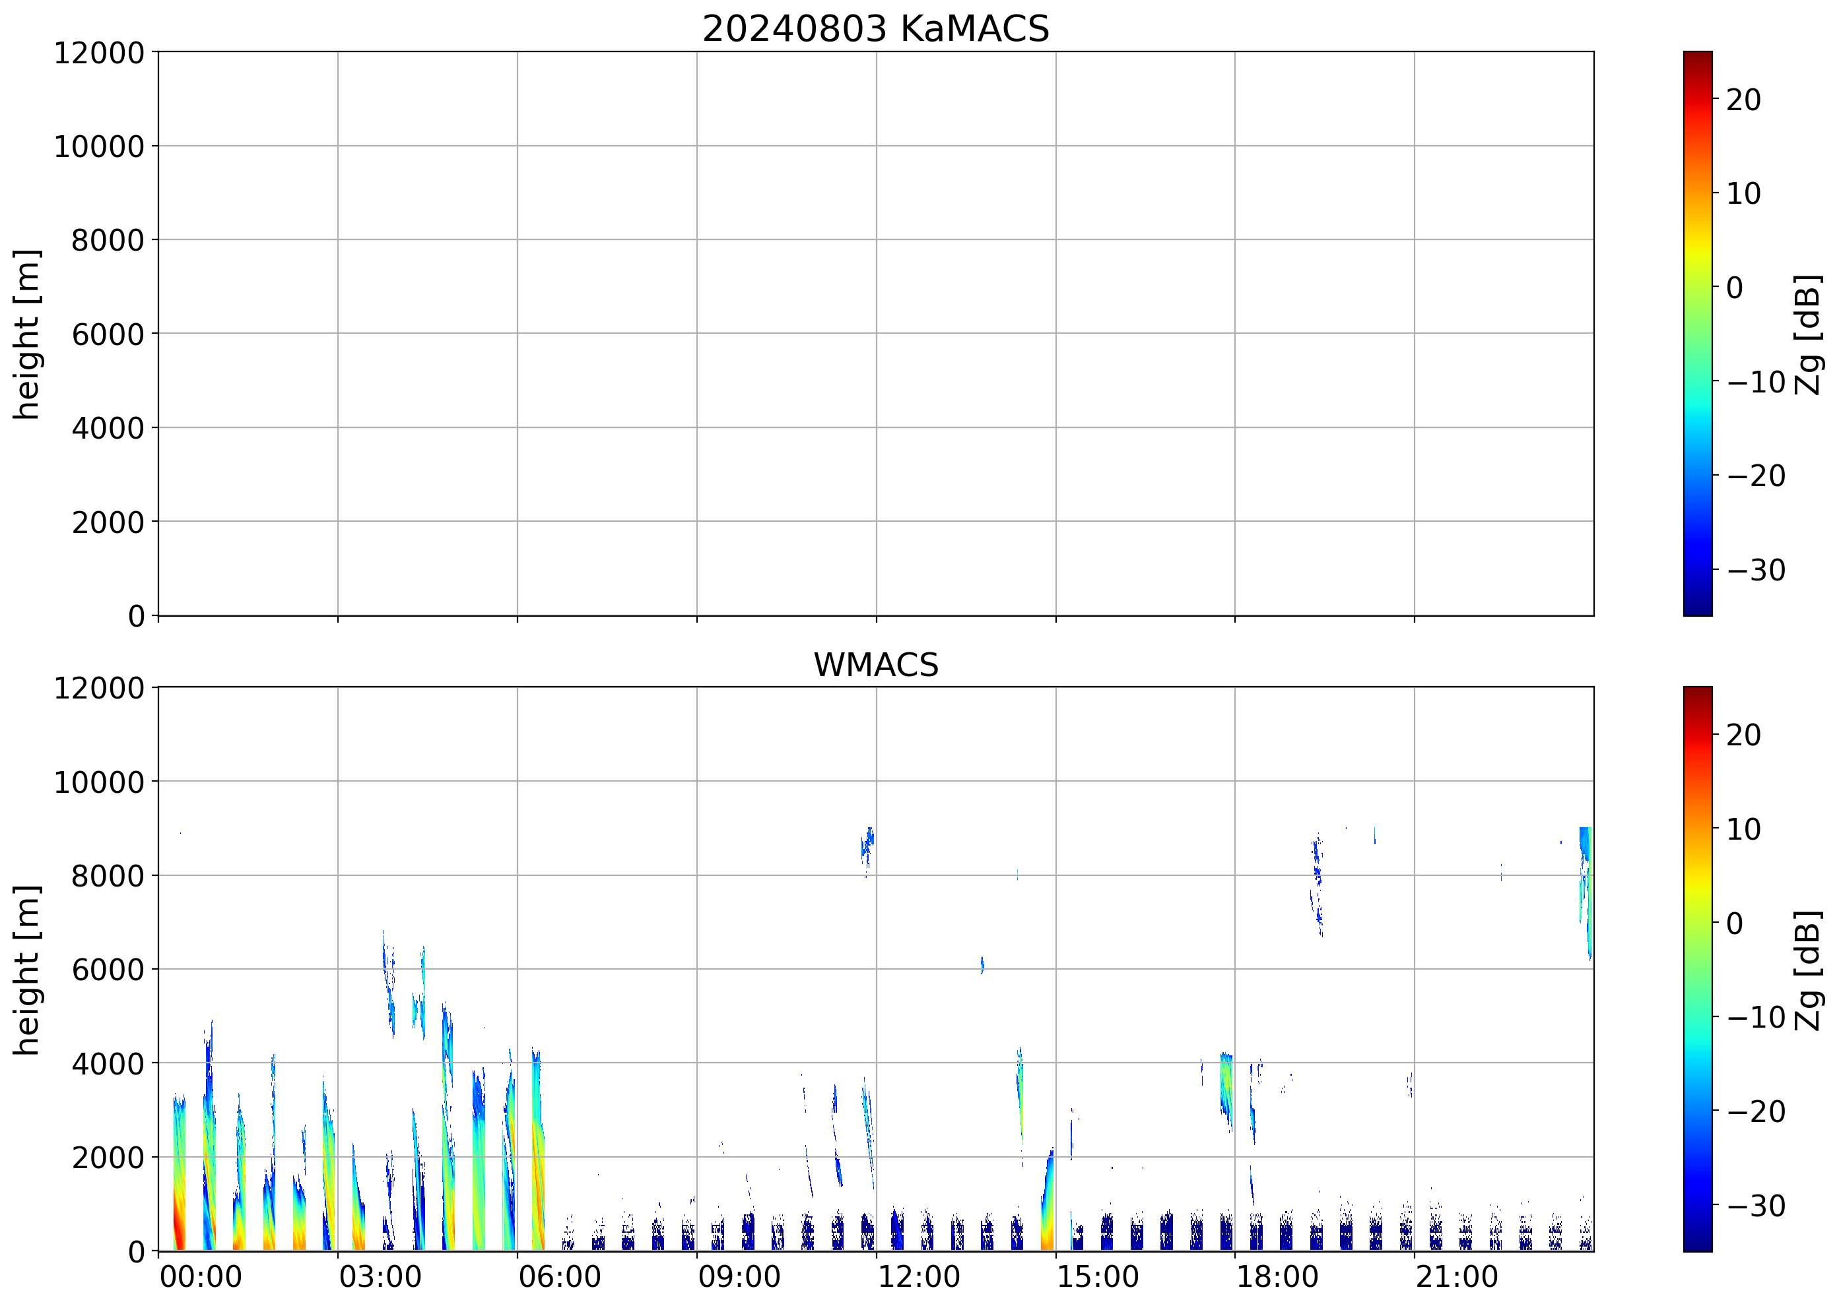Click the 03:00 time axis label

tap(380, 1276)
